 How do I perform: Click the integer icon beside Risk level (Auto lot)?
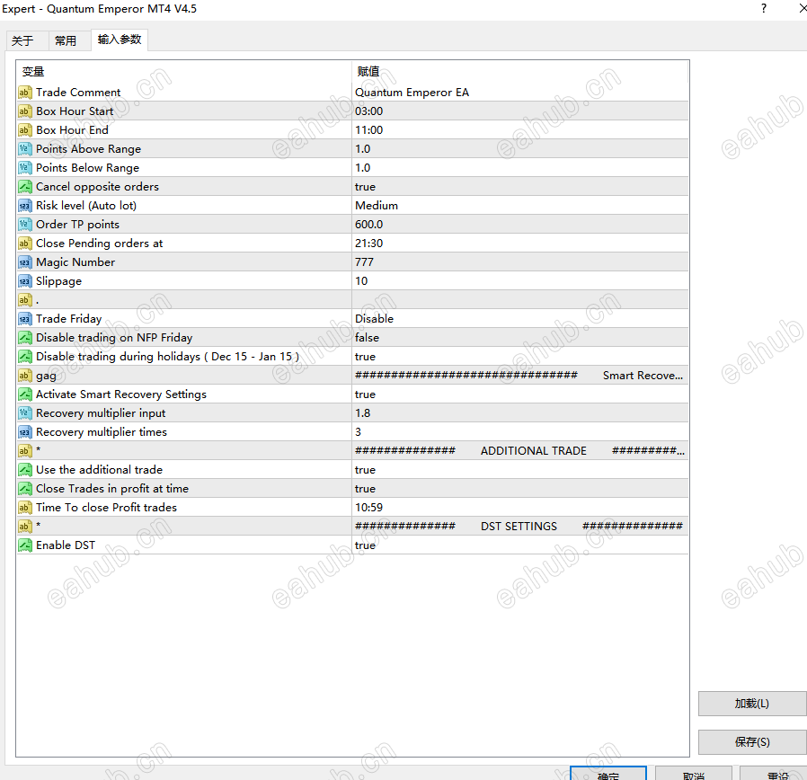coord(24,206)
